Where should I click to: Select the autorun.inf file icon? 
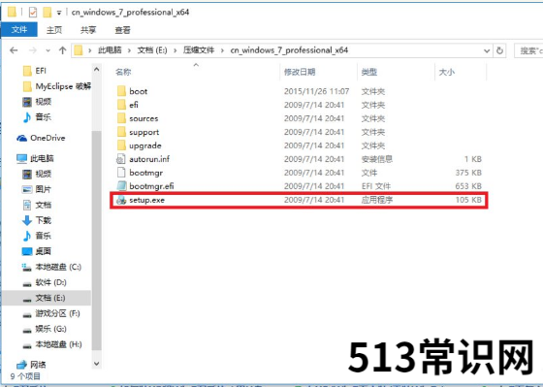click(x=121, y=159)
